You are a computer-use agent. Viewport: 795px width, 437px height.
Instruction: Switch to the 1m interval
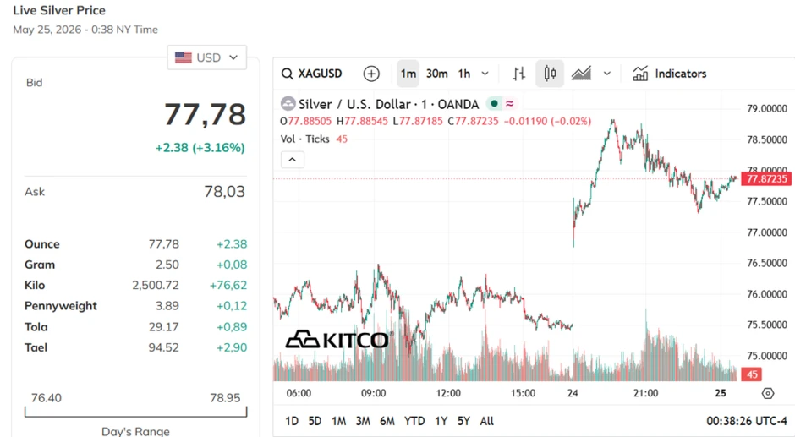(408, 74)
